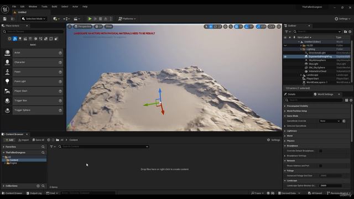Expand the Precomputed Visibility section
Screen dimensions: 354x199
285,106
